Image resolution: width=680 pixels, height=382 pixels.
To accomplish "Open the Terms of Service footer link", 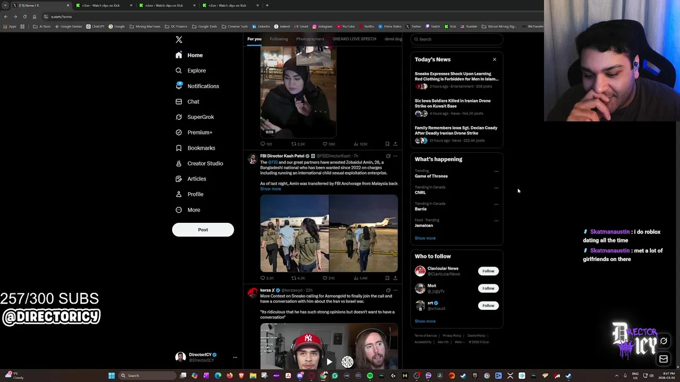I will [426, 335].
